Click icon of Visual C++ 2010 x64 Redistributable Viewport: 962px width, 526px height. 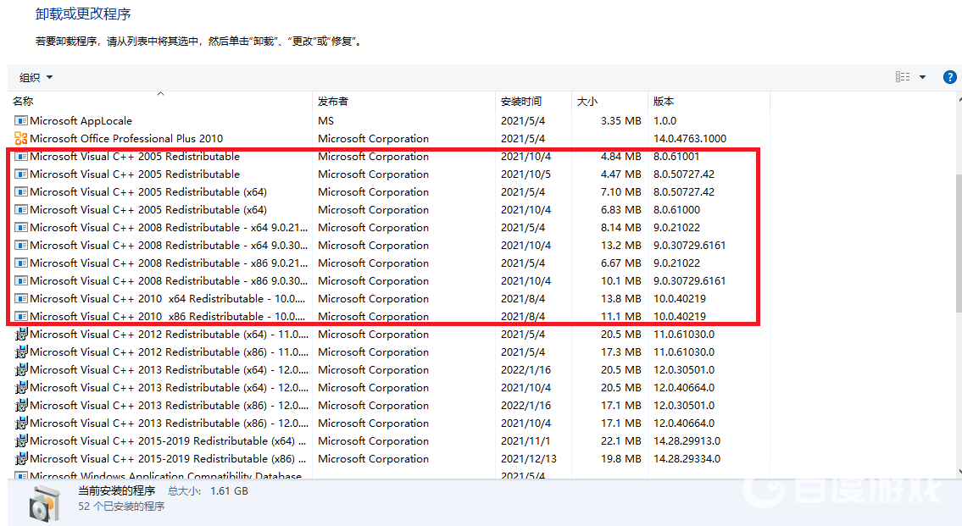point(21,298)
